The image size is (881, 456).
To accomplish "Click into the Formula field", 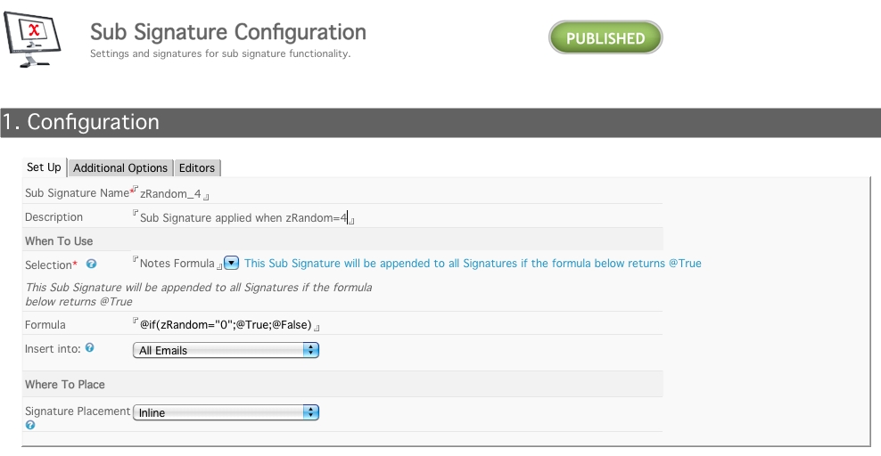I will coord(226,325).
